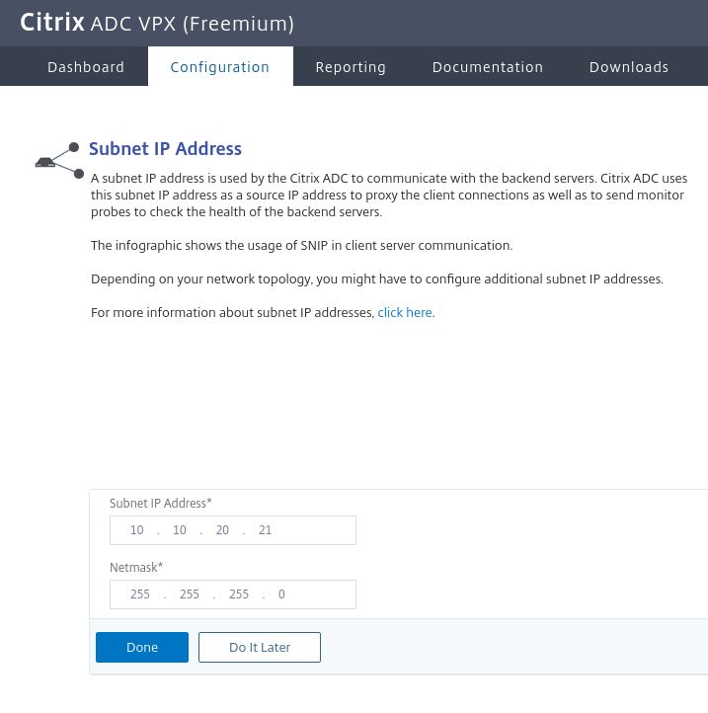The width and height of the screenshot is (708, 713).
Task: Click second octet of Subnet IP Address
Action: 180,530
